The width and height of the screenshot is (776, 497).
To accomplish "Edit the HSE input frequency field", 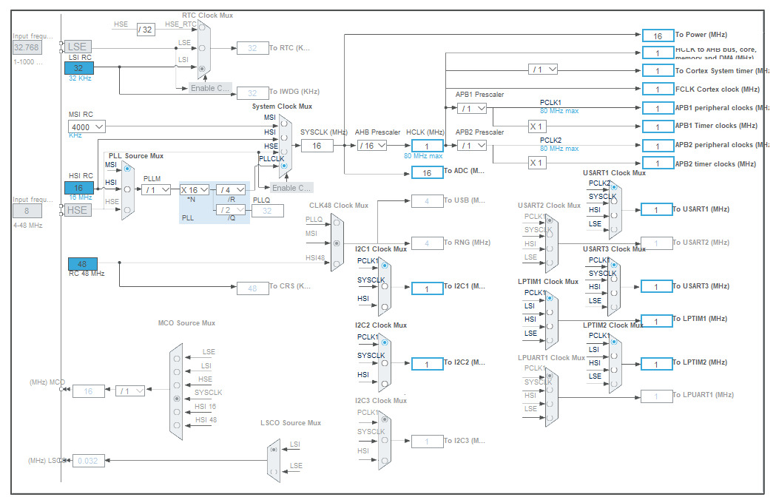I will click(x=26, y=211).
